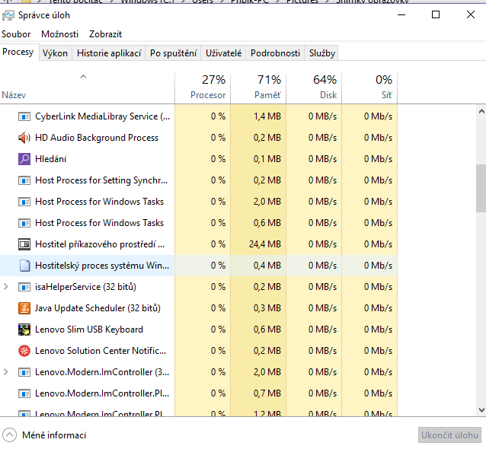Click the Lenovo Solution Center red icon
Screen dimensions: 486x449
click(24, 351)
